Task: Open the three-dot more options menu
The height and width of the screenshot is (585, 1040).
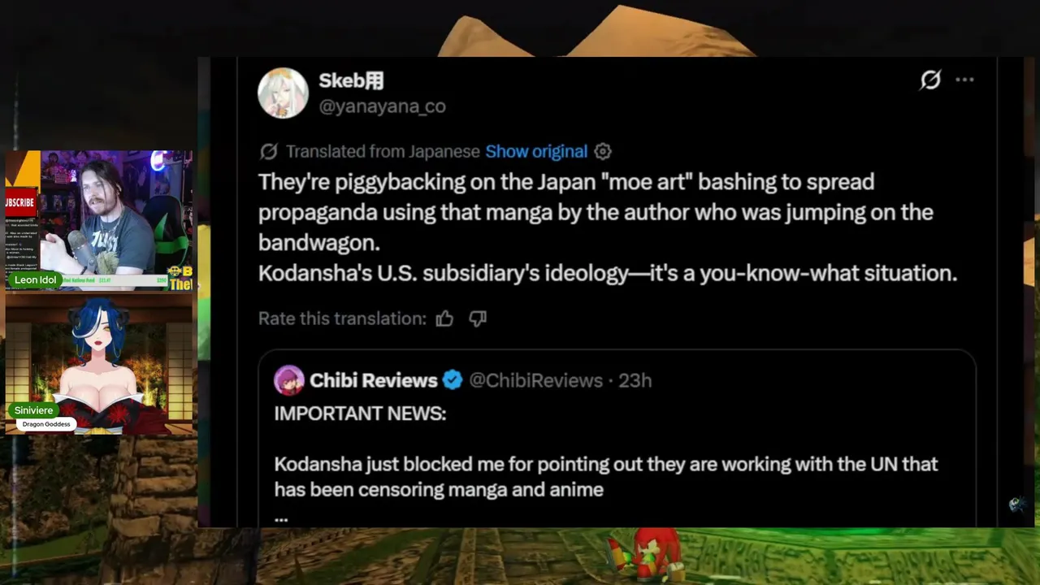Action: (964, 80)
